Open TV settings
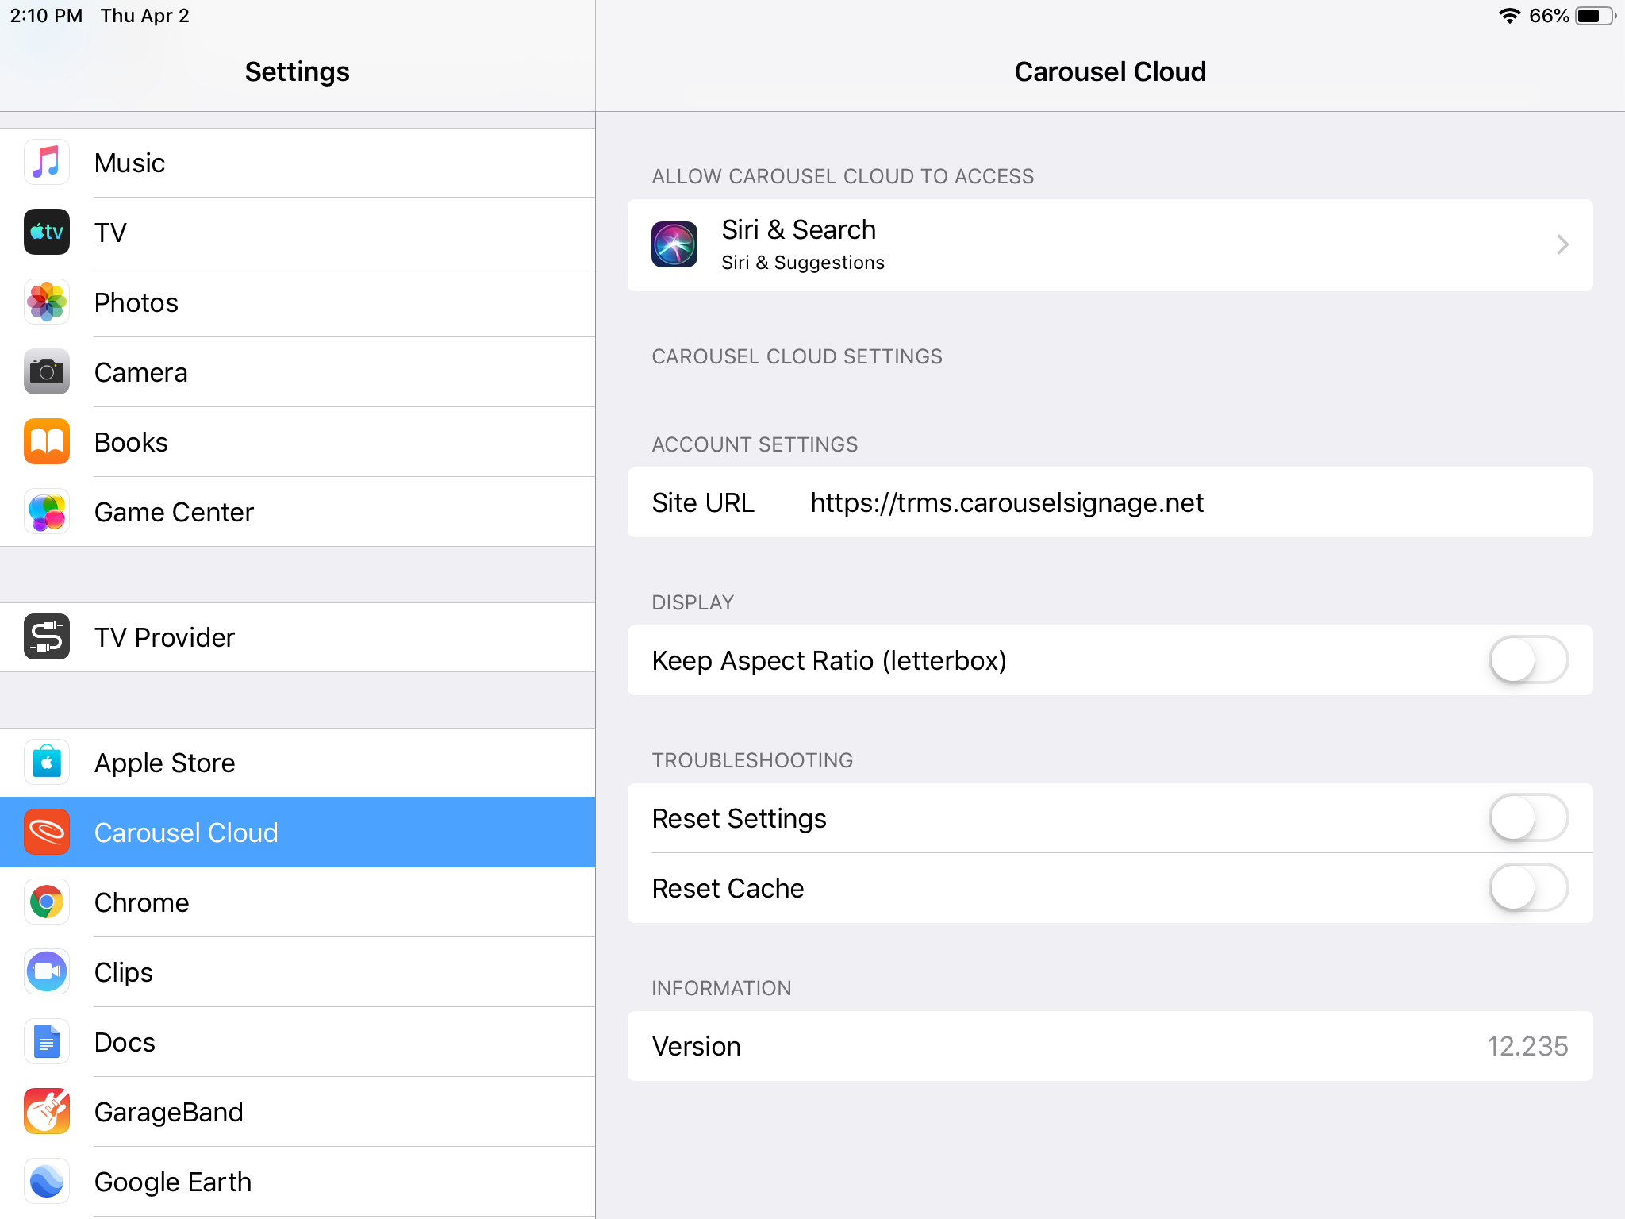This screenshot has height=1219, width=1625. tap(298, 233)
